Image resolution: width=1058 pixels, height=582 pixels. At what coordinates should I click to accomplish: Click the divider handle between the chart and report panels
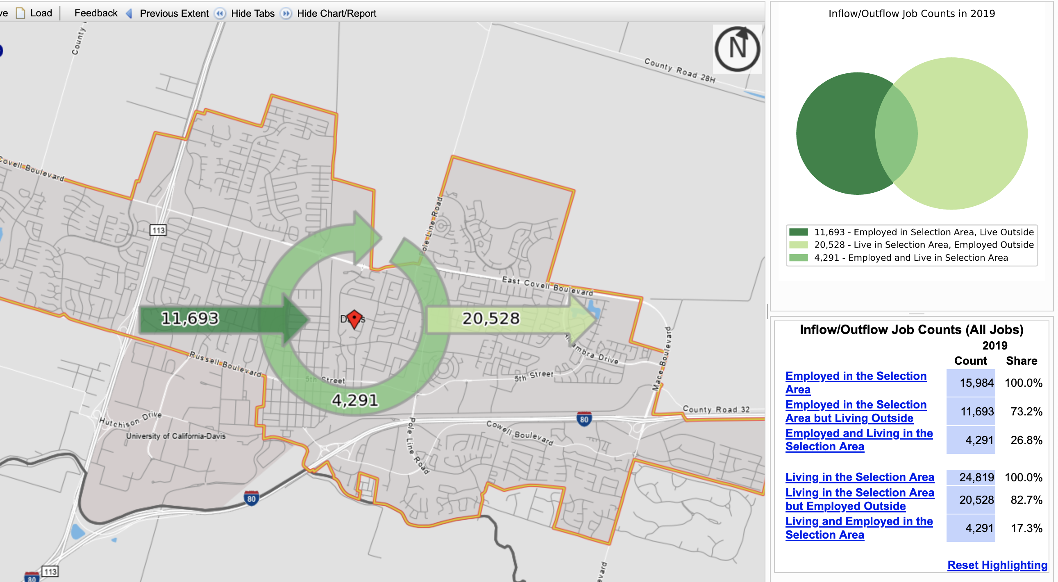[916, 314]
